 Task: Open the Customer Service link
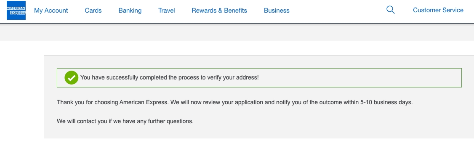click(x=438, y=10)
